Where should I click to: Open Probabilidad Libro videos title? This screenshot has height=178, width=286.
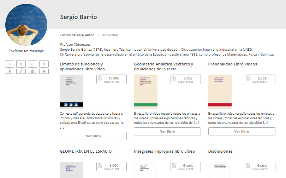click(x=233, y=64)
